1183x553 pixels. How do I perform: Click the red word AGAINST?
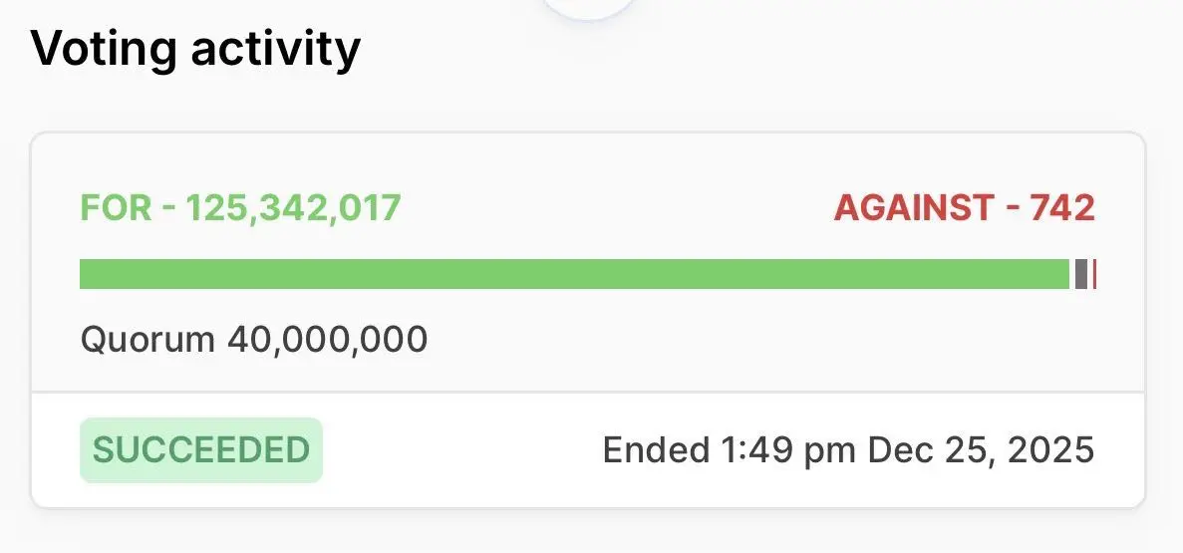[x=911, y=208]
